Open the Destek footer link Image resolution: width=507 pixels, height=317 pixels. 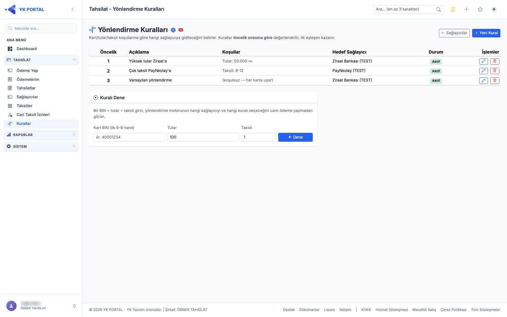pyautogui.click(x=289, y=310)
